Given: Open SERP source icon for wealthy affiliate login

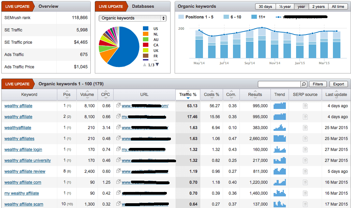Looking at the screenshot, I should (305, 150).
